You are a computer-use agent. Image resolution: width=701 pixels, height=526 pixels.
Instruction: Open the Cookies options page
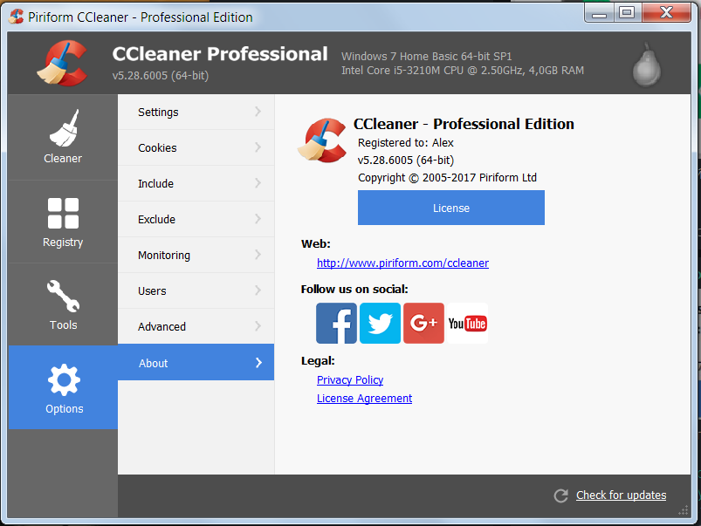[x=196, y=148]
